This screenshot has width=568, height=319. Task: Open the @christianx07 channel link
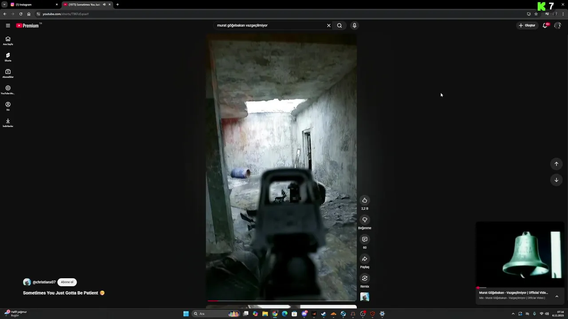coord(44,282)
